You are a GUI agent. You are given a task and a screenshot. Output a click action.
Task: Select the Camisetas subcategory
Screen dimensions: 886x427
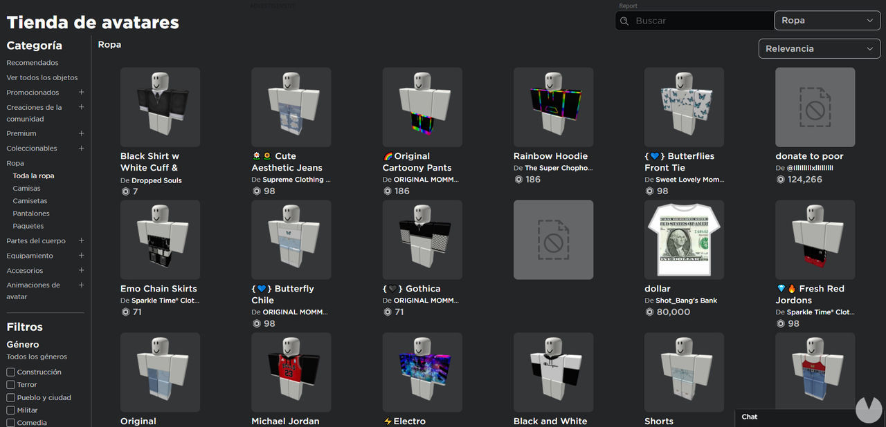tap(30, 201)
